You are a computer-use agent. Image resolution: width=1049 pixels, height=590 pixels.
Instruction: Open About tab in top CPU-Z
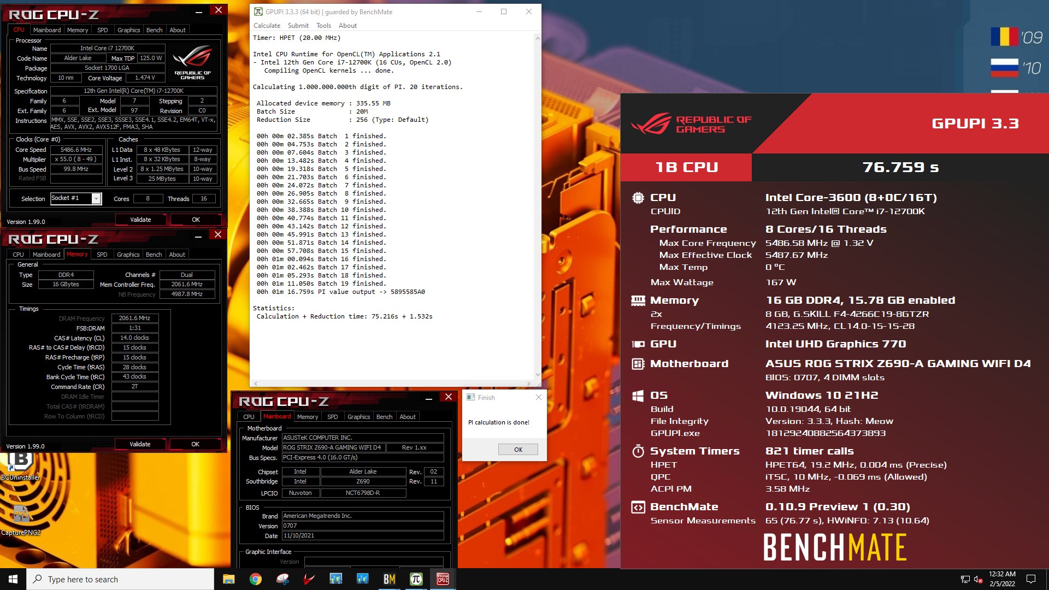pos(178,30)
